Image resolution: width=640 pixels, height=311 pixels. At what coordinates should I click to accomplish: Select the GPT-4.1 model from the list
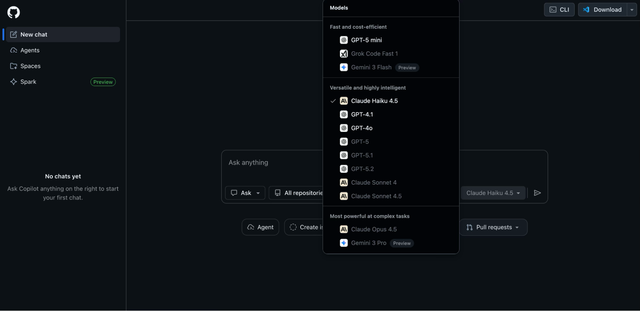pyautogui.click(x=362, y=114)
